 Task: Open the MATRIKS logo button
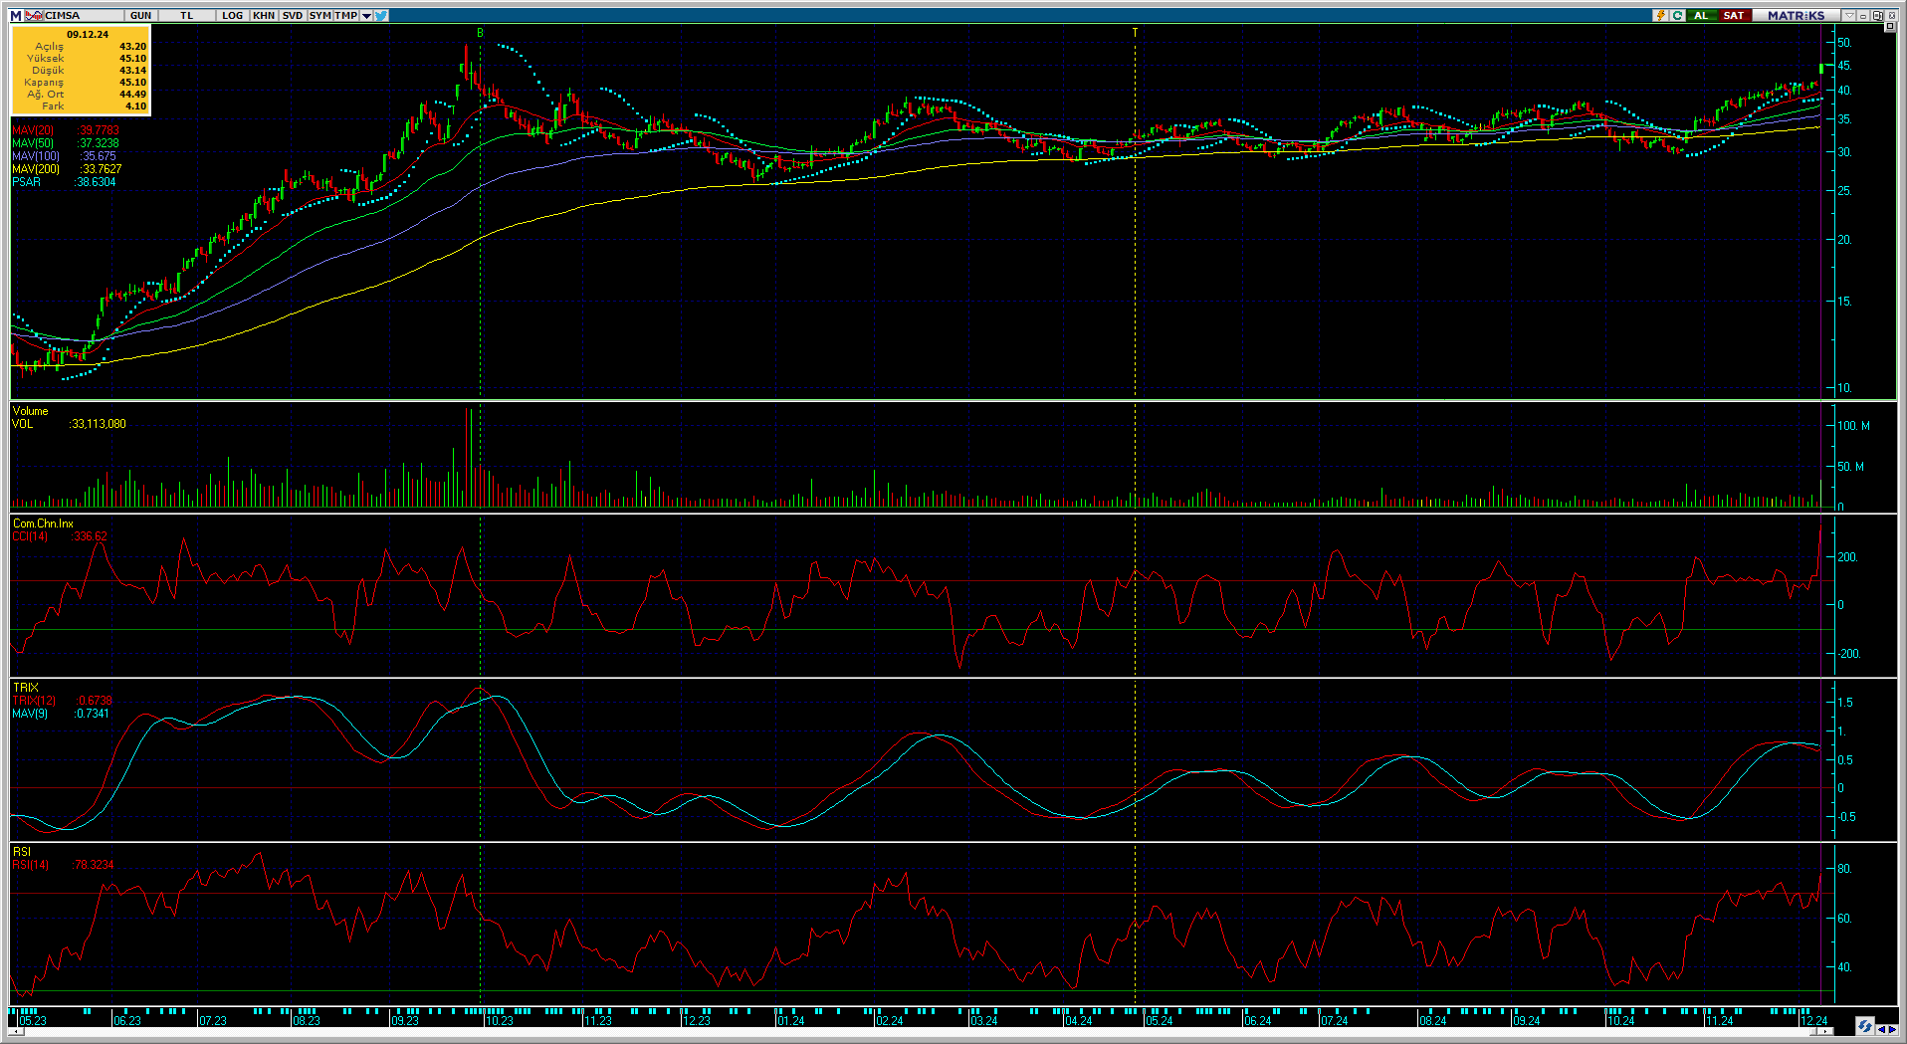[1796, 15]
